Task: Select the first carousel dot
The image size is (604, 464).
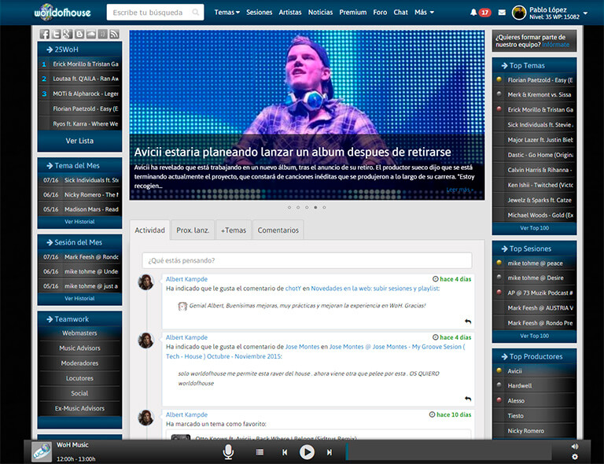Action: [x=289, y=207]
